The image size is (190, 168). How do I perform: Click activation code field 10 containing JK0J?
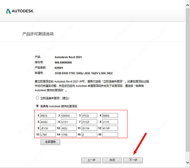click(x=69, y=128)
